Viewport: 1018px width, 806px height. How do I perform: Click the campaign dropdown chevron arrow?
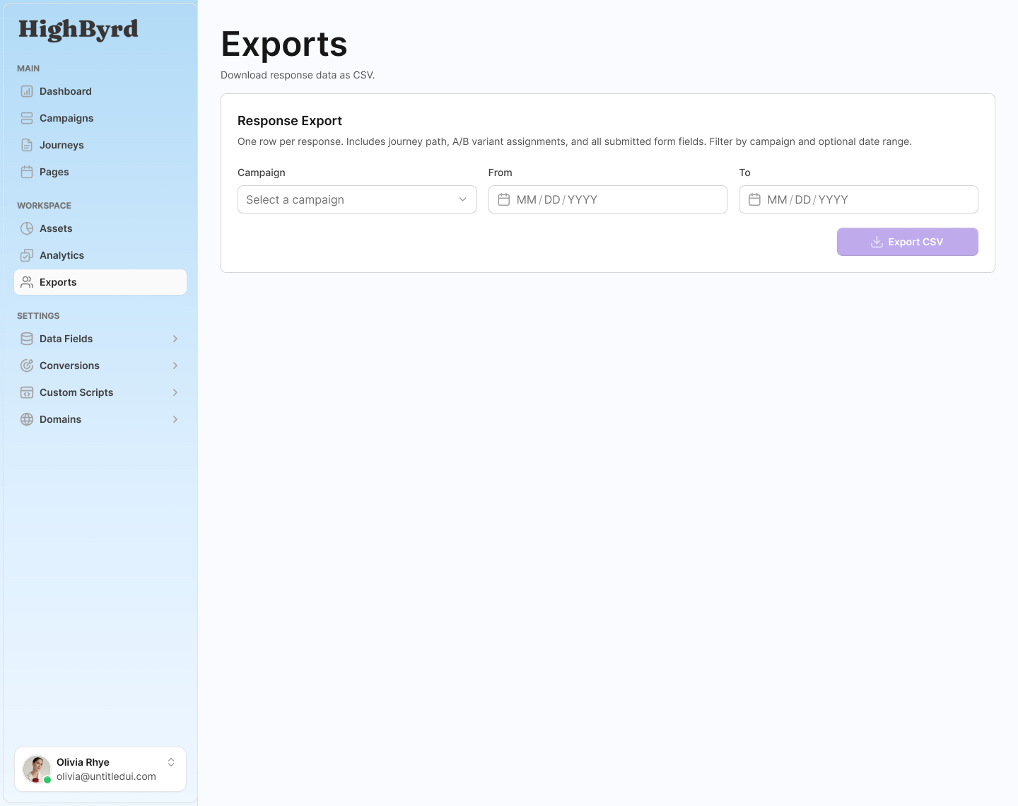tap(463, 199)
